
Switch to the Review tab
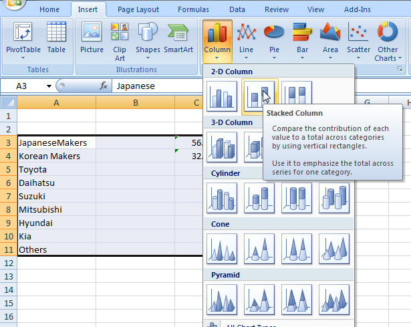[x=277, y=9]
